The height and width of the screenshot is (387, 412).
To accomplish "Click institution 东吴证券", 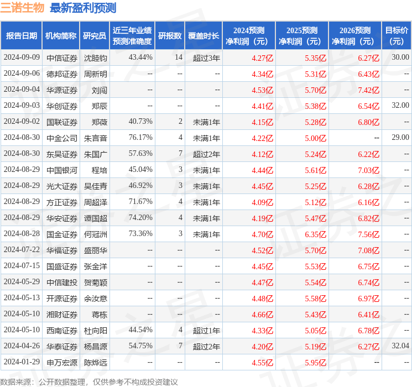I will (62, 154).
